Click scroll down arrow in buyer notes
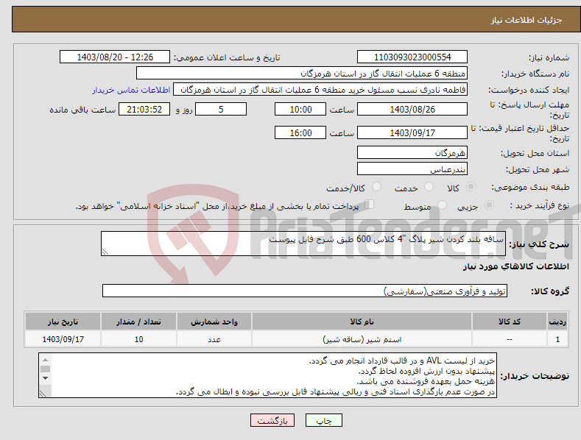Image resolution: width=581 pixels, height=440 pixels. [x=45, y=377]
